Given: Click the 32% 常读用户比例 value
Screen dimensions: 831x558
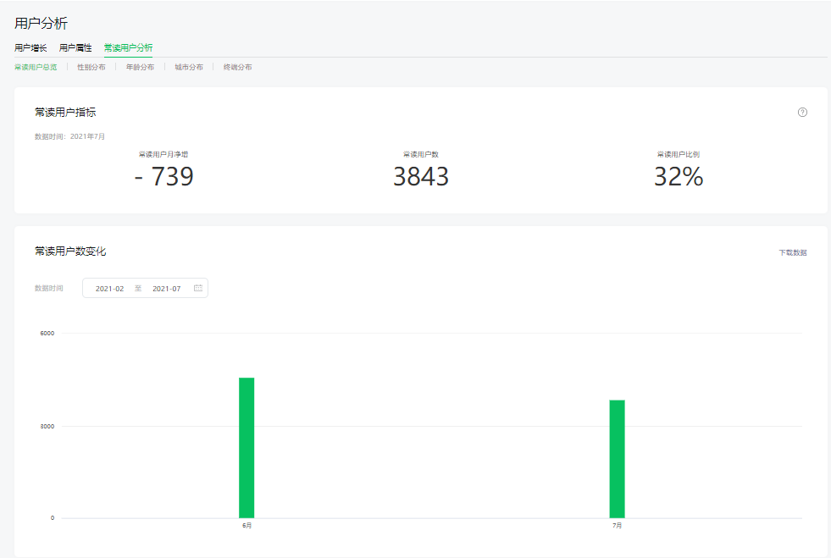Looking at the screenshot, I should coord(679,176).
